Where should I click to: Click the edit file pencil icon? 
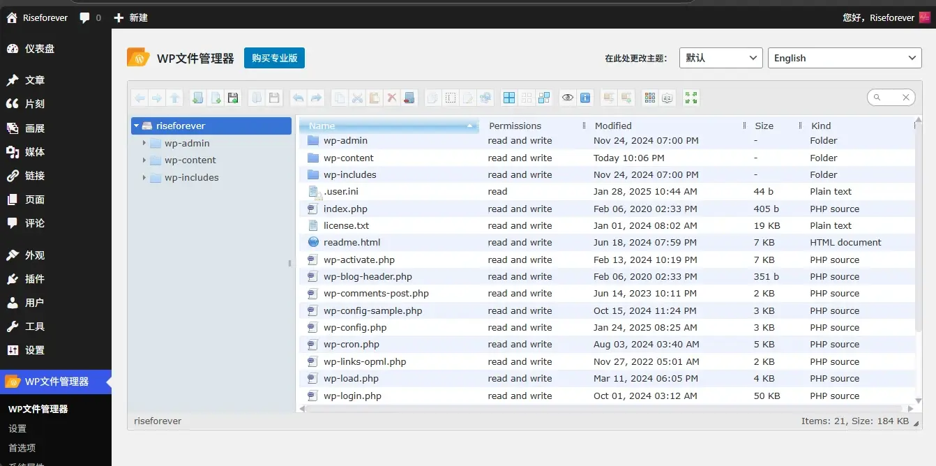pyautogui.click(x=468, y=98)
